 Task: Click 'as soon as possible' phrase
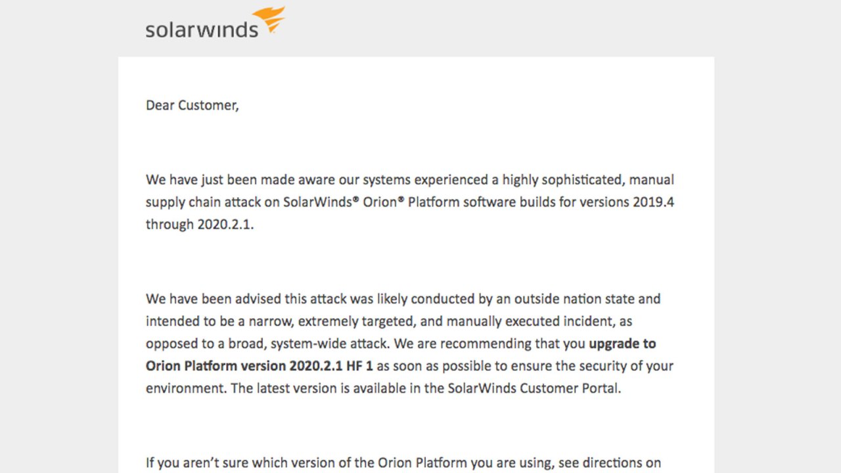coord(427,367)
